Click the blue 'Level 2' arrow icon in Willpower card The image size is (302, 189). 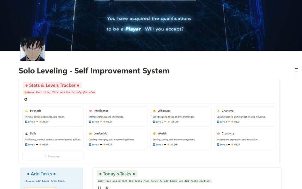pos(154,122)
